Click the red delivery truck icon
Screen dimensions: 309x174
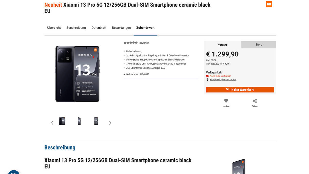click(x=208, y=76)
